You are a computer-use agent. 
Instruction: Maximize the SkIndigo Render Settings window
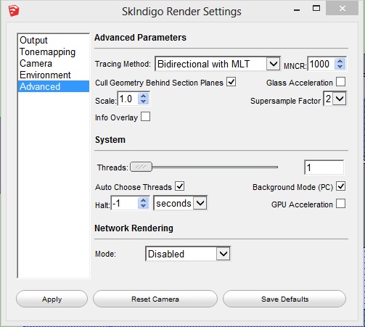(x=316, y=9)
